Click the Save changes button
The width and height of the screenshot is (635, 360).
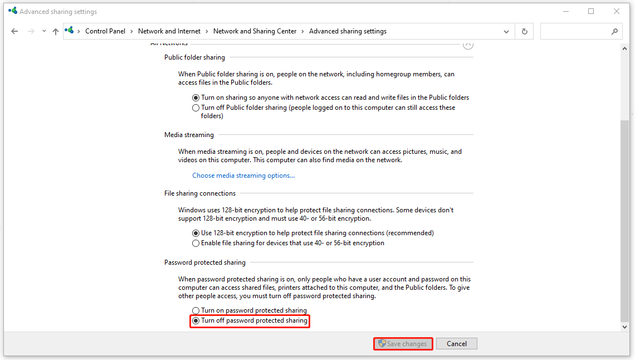tap(403, 343)
